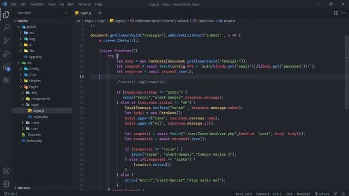Open editor More Actions ellipsis
Image resolution: width=349 pixels, height=196 pixels.
click(343, 13)
